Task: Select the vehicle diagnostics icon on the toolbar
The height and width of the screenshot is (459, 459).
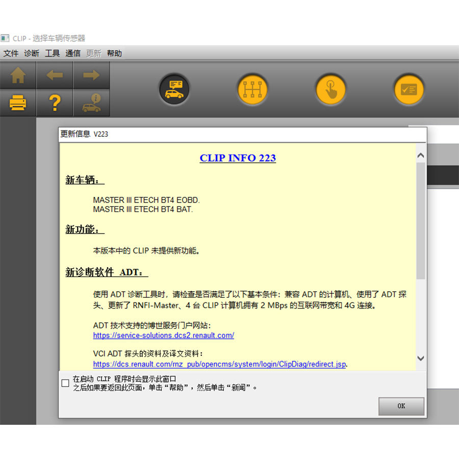Action: [x=174, y=88]
